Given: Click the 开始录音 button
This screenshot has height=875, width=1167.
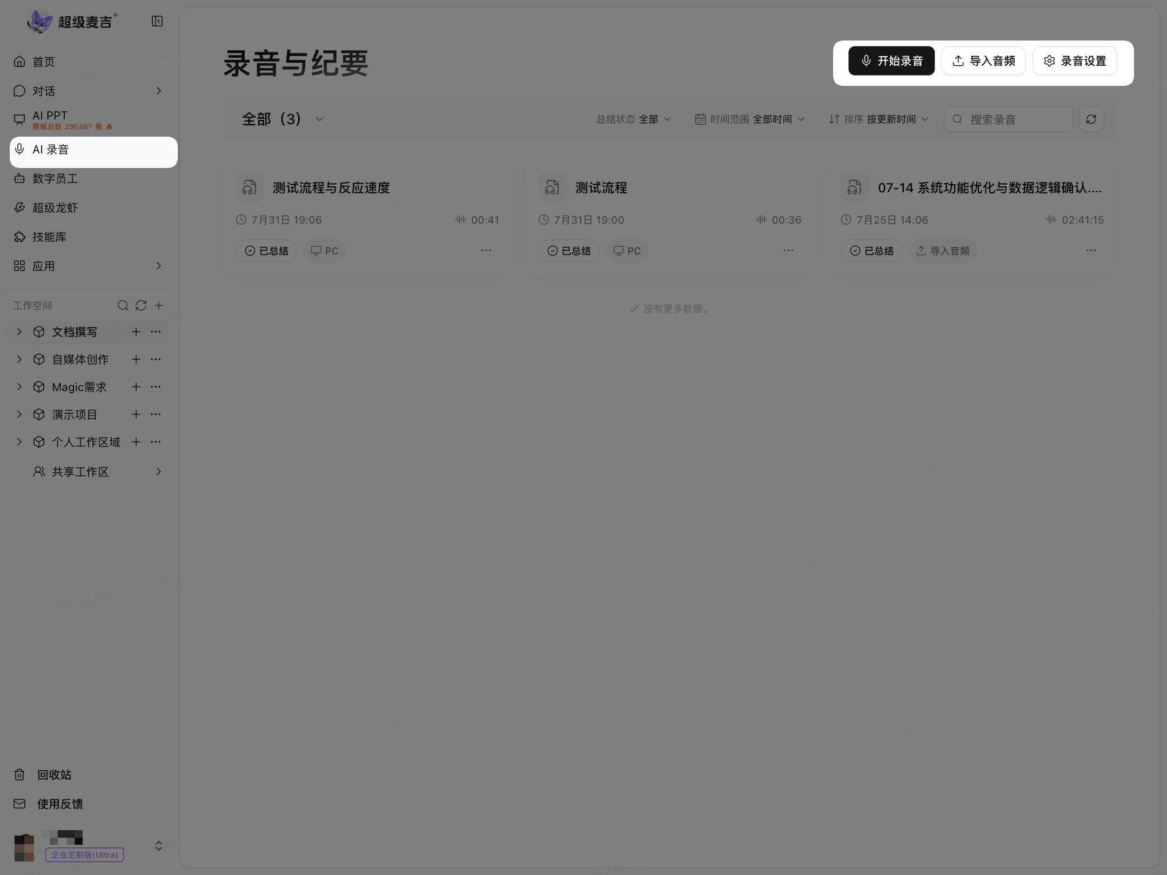Looking at the screenshot, I should click(x=891, y=61).
